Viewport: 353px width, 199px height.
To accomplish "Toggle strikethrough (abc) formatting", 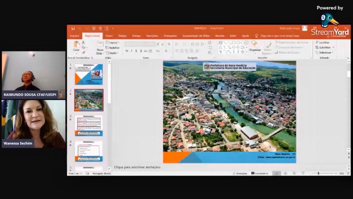I will [x=146, y=51].
